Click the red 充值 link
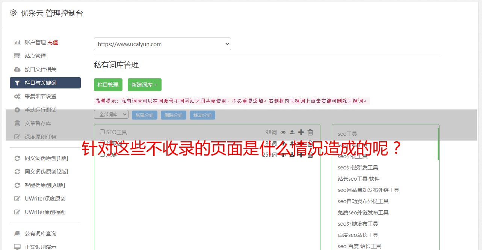This screenshot has height=250, width=482. [53, 42]
